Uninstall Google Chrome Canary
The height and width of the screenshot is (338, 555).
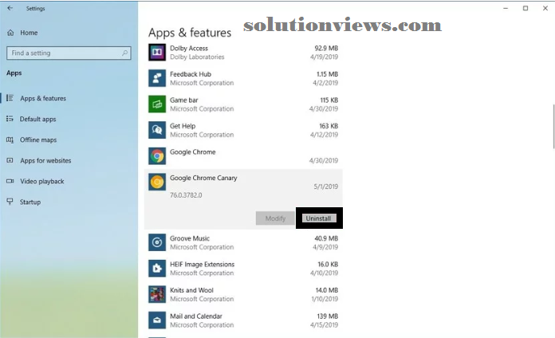pos(318,218)
